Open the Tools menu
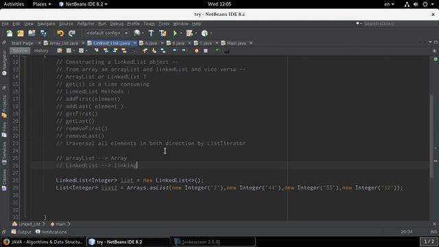Screen dimensions: 439x247 click(164, 24)
